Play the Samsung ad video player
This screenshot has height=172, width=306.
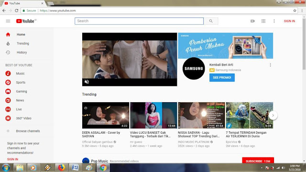pos(130,59)
